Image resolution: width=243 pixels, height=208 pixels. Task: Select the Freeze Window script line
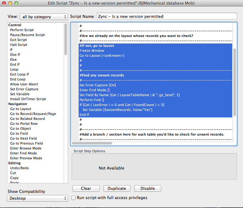pos(92,51)
